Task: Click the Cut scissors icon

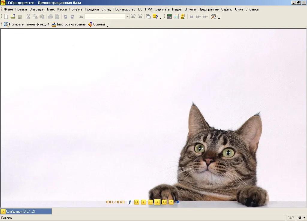Action: pos(28,17)
